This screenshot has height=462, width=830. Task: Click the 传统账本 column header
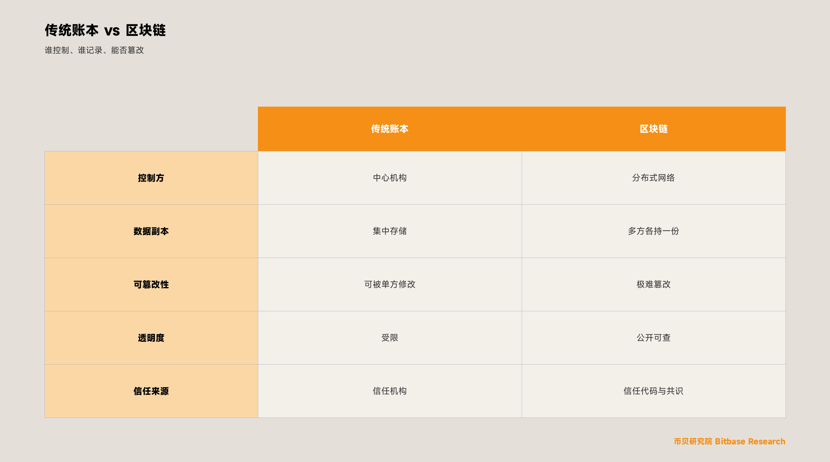coord(390,129)
